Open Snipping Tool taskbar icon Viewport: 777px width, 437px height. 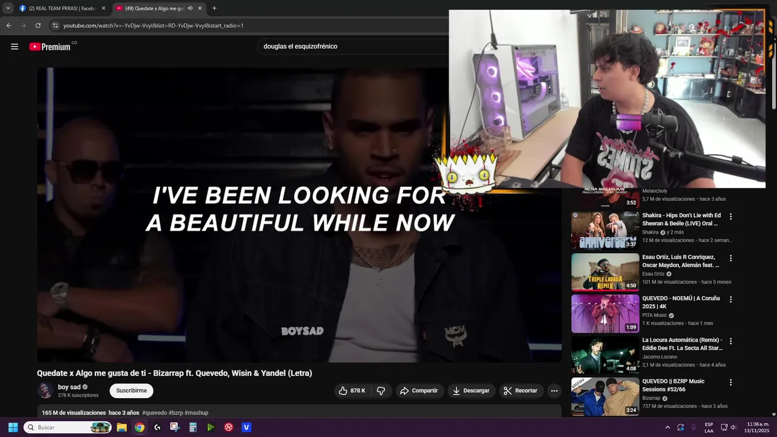point(175,427)
